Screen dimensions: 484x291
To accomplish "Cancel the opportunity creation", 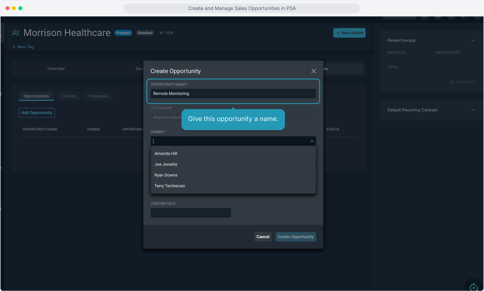I will click(x=263, y=237).
